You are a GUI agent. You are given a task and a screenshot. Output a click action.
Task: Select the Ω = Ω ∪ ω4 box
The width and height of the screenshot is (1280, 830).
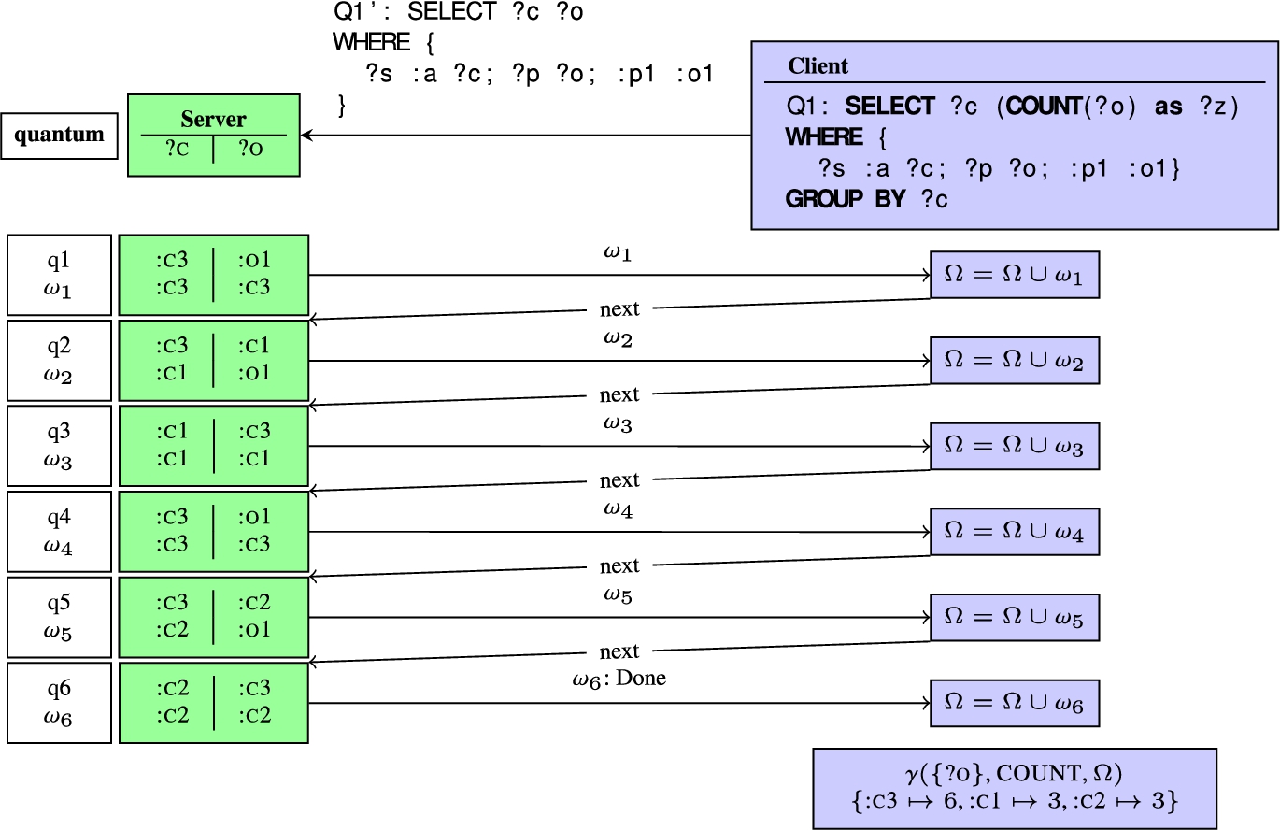point(1014,532)
